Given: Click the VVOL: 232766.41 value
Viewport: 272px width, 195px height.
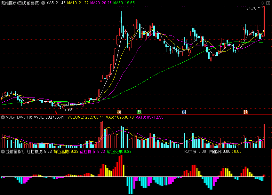Looking at the screenshot, I should [49, 117].
